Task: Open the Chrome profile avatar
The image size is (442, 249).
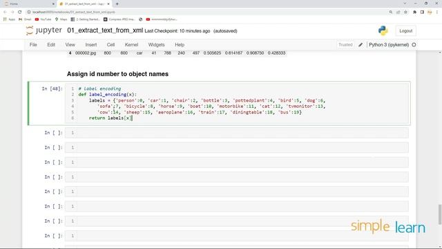Action: tap(430, 12)
